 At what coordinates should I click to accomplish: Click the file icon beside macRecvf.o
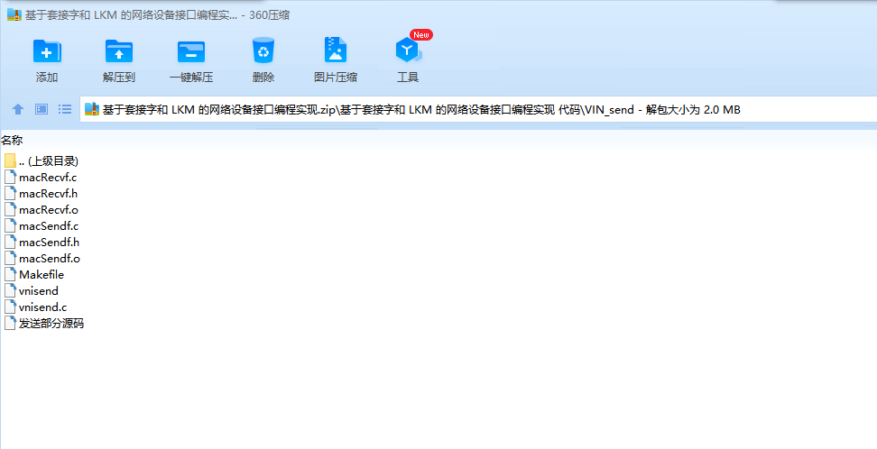pos(10,210)
